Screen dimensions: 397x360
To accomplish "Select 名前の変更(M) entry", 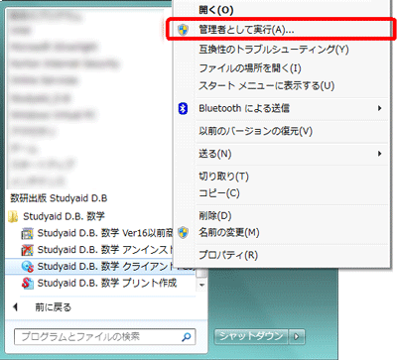I will (281, 232).
